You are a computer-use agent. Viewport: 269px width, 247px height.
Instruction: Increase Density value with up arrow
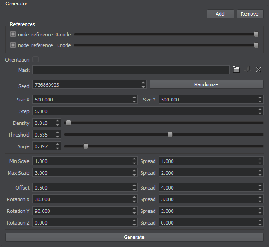click(57, 121)
